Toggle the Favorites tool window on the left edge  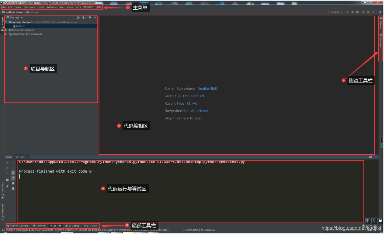(2, 190)
